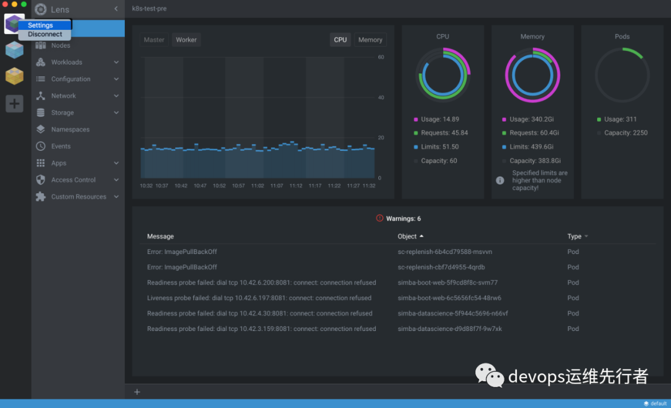Sort warnings by Type column
This screenshot has height=408, width=671.
pos(577,236)
